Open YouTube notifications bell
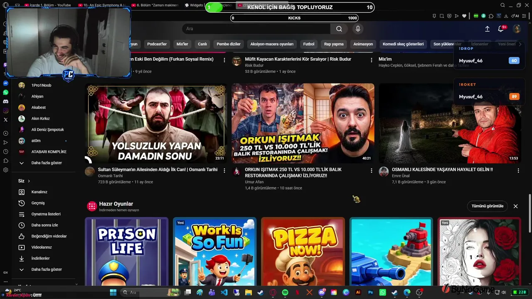Image resolution: width=532 pixels, height=299 pixels. (x=501, y=29)
